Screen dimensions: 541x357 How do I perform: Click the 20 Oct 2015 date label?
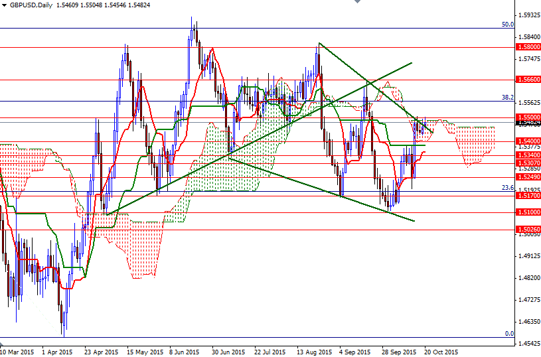click(441, 352)
